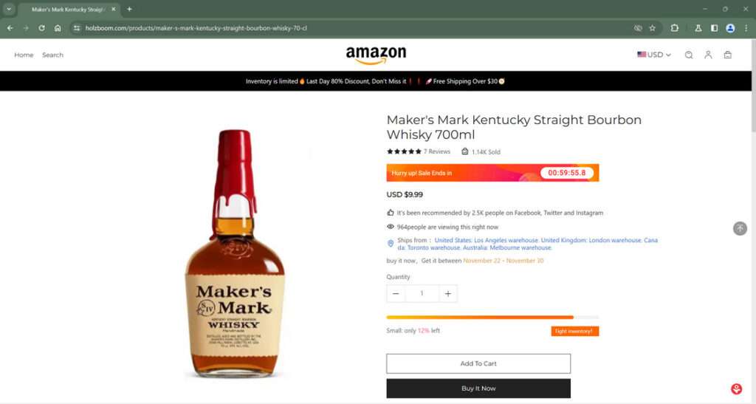The image size is (756, 404).
Task: Open the Chrome three-dot menu
Action: 746,28
